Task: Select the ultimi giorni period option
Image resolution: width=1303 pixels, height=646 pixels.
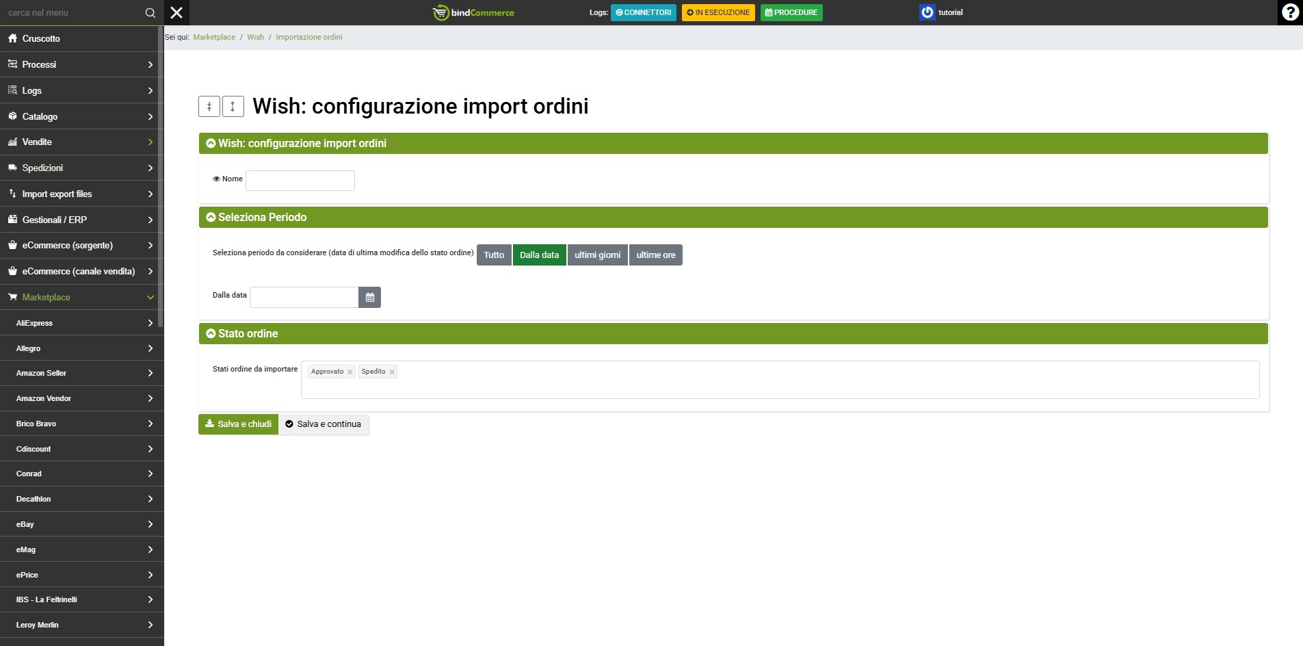Action: pyautogui.click(x=597, y=255)
